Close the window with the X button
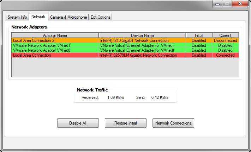The width and height of the screenshot is (251, 152). click(x=240, y=4)
